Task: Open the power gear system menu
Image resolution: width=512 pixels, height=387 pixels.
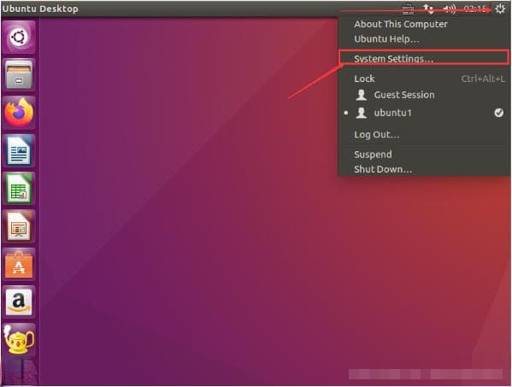Action: click(500, 9)
